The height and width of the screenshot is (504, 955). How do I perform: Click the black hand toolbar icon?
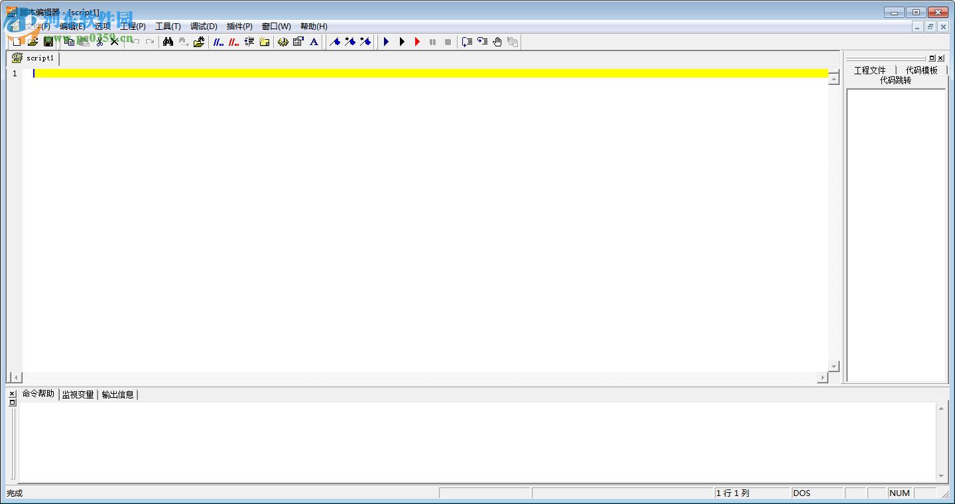tap(497, 42)
